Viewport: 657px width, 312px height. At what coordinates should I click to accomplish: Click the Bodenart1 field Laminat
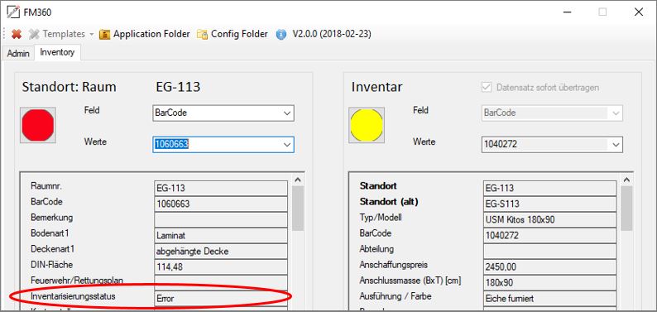coord(221,235)
